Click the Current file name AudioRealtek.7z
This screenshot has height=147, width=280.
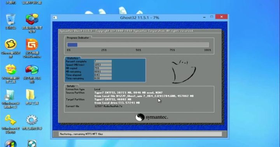point(108,106)
